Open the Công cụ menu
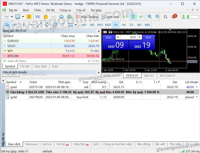 pyautogui.click(x=65, y=10)
